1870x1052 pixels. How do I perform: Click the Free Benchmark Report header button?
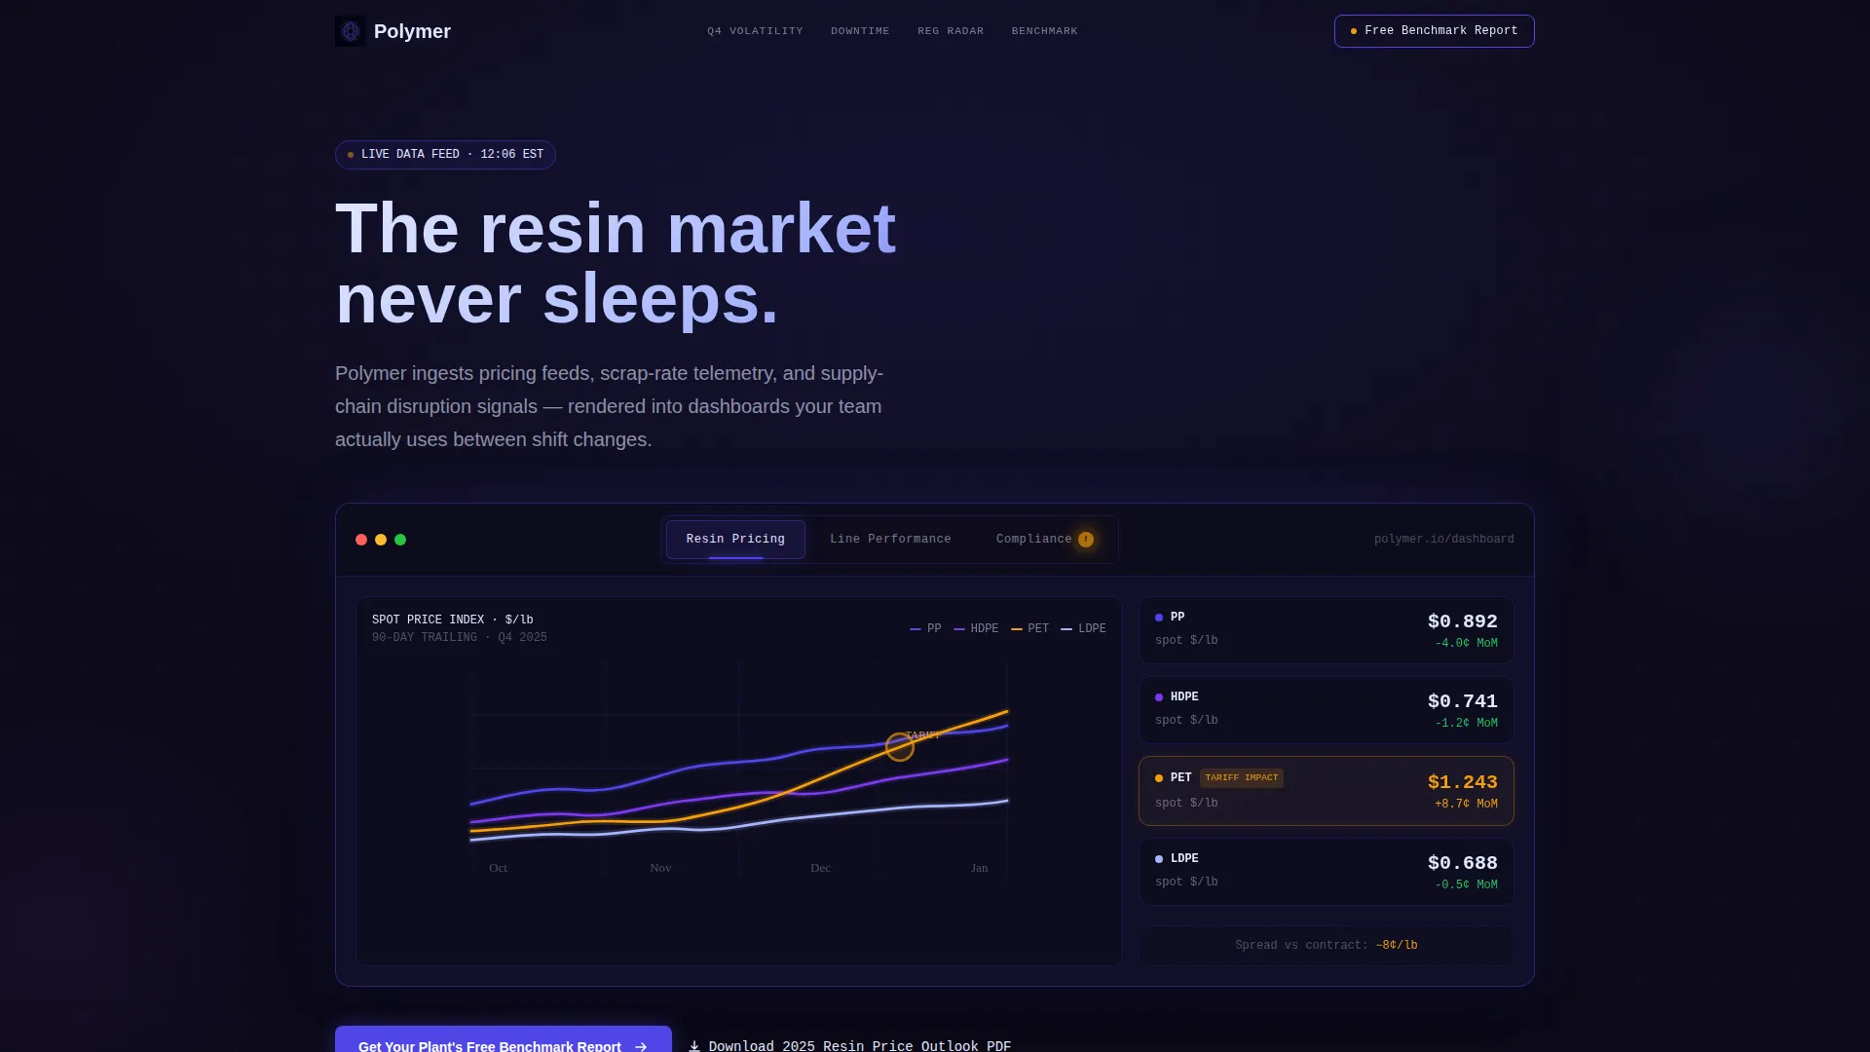[x=1434, y=31]
